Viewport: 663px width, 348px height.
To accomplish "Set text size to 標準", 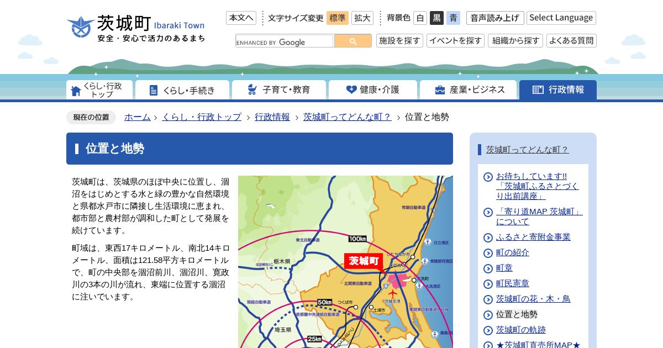I will [338, 18].
